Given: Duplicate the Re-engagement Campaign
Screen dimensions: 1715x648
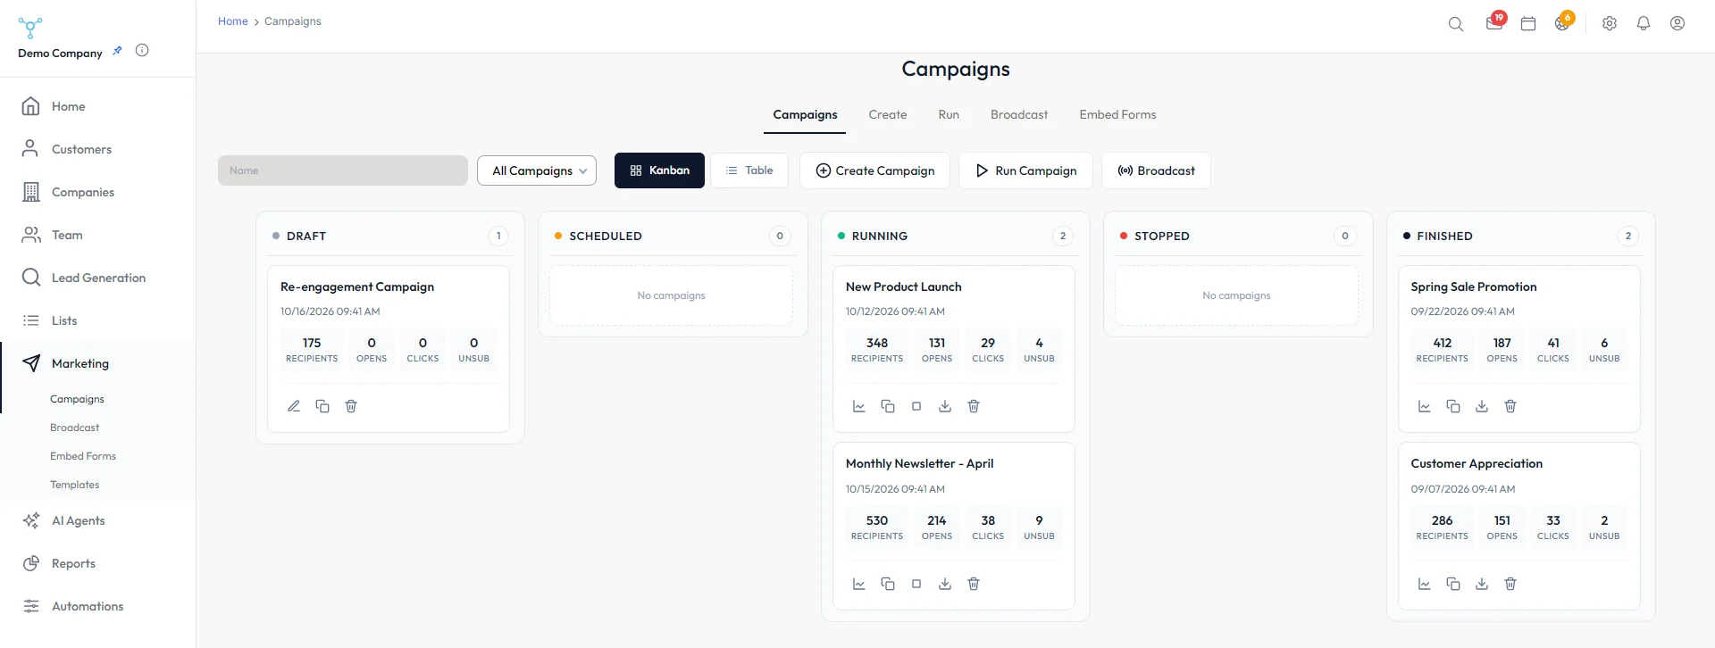Looking at the screenshot, I should (x=322, y=406).
